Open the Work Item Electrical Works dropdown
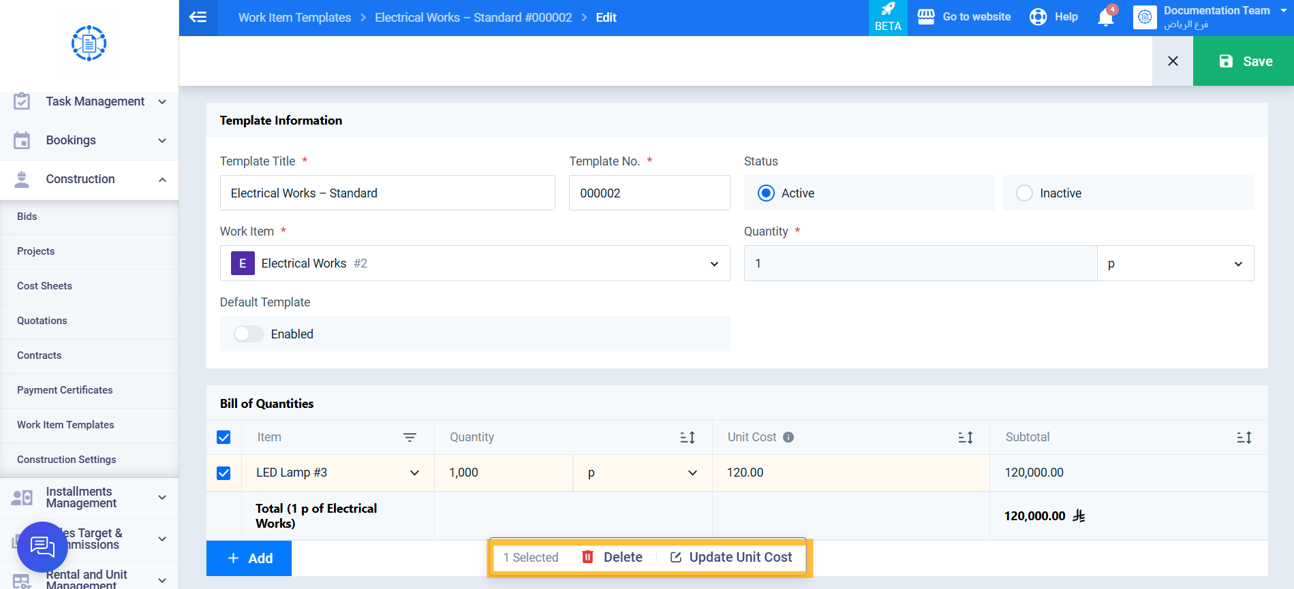This screenshot has width=1294, height=589. (475, 264)
